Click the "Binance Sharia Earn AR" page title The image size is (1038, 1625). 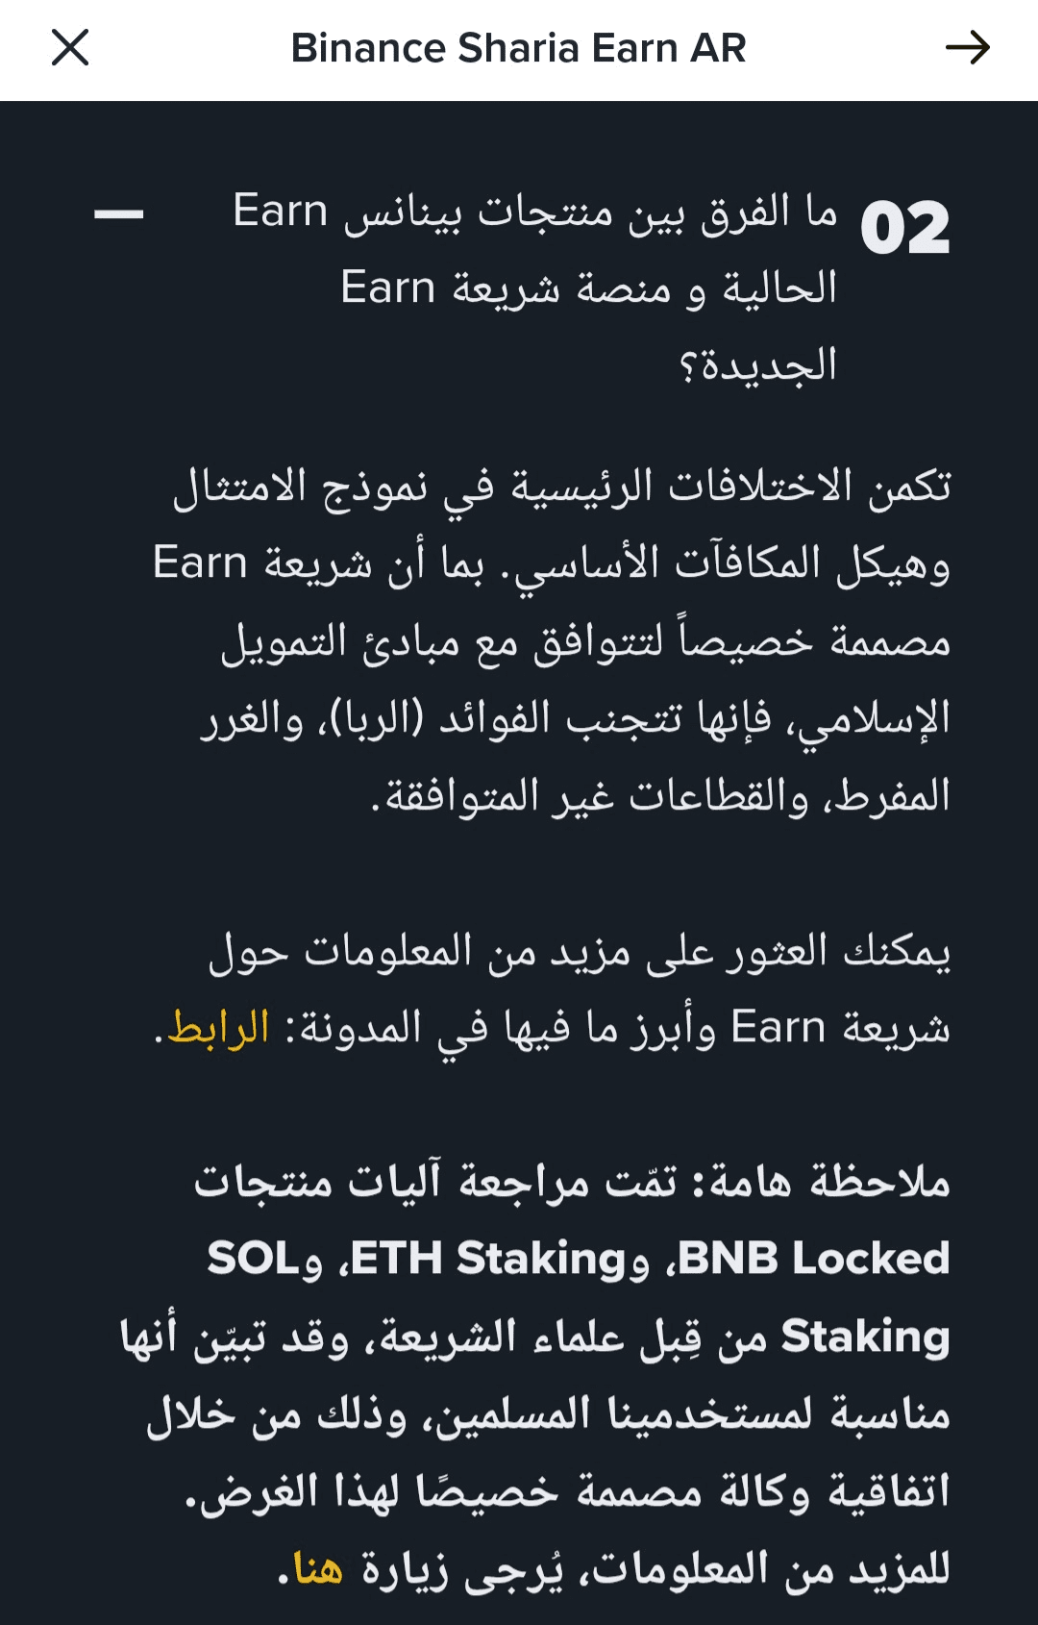click(x=518, y=48)
